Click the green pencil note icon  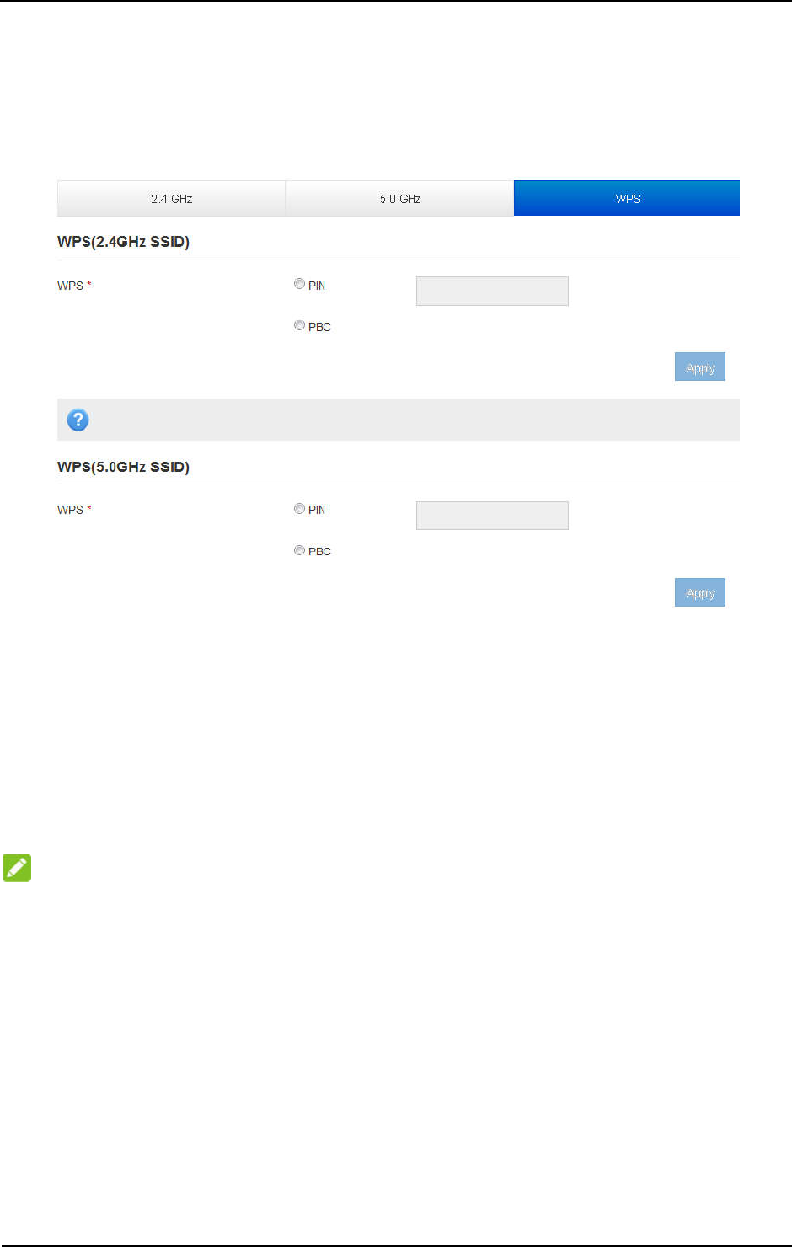pyautogui.click(x=17, y=868)
